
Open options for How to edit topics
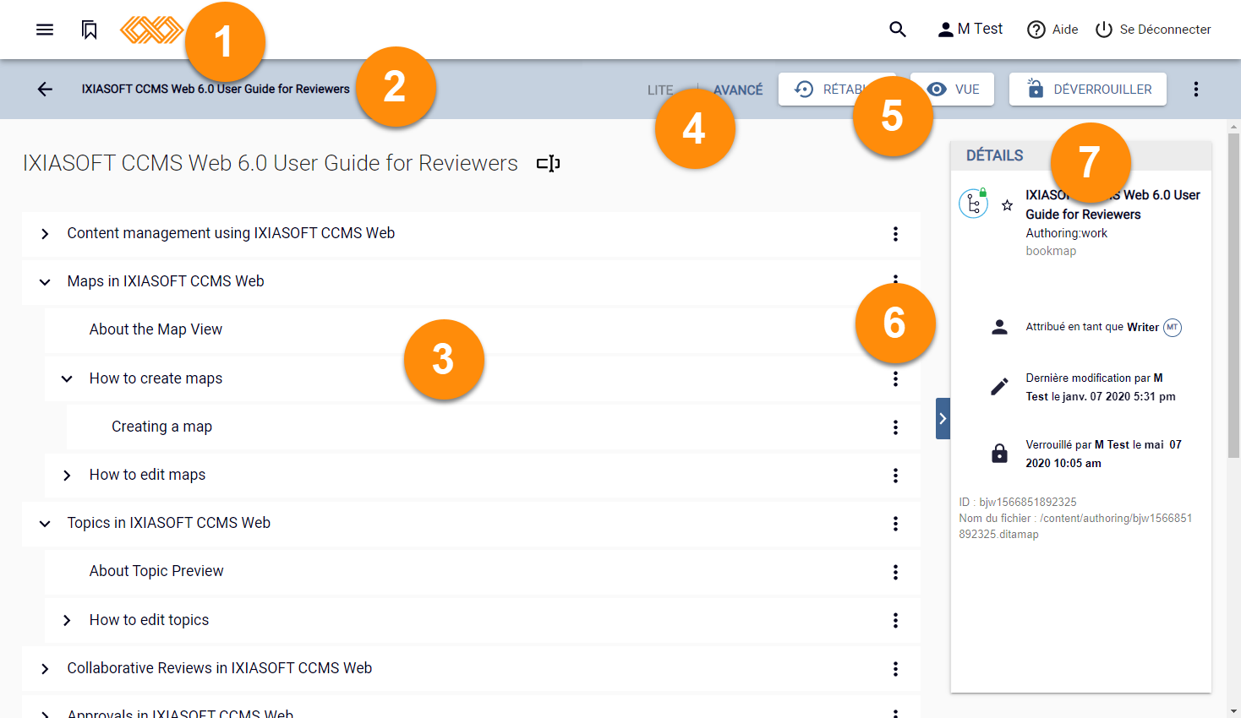895,621
